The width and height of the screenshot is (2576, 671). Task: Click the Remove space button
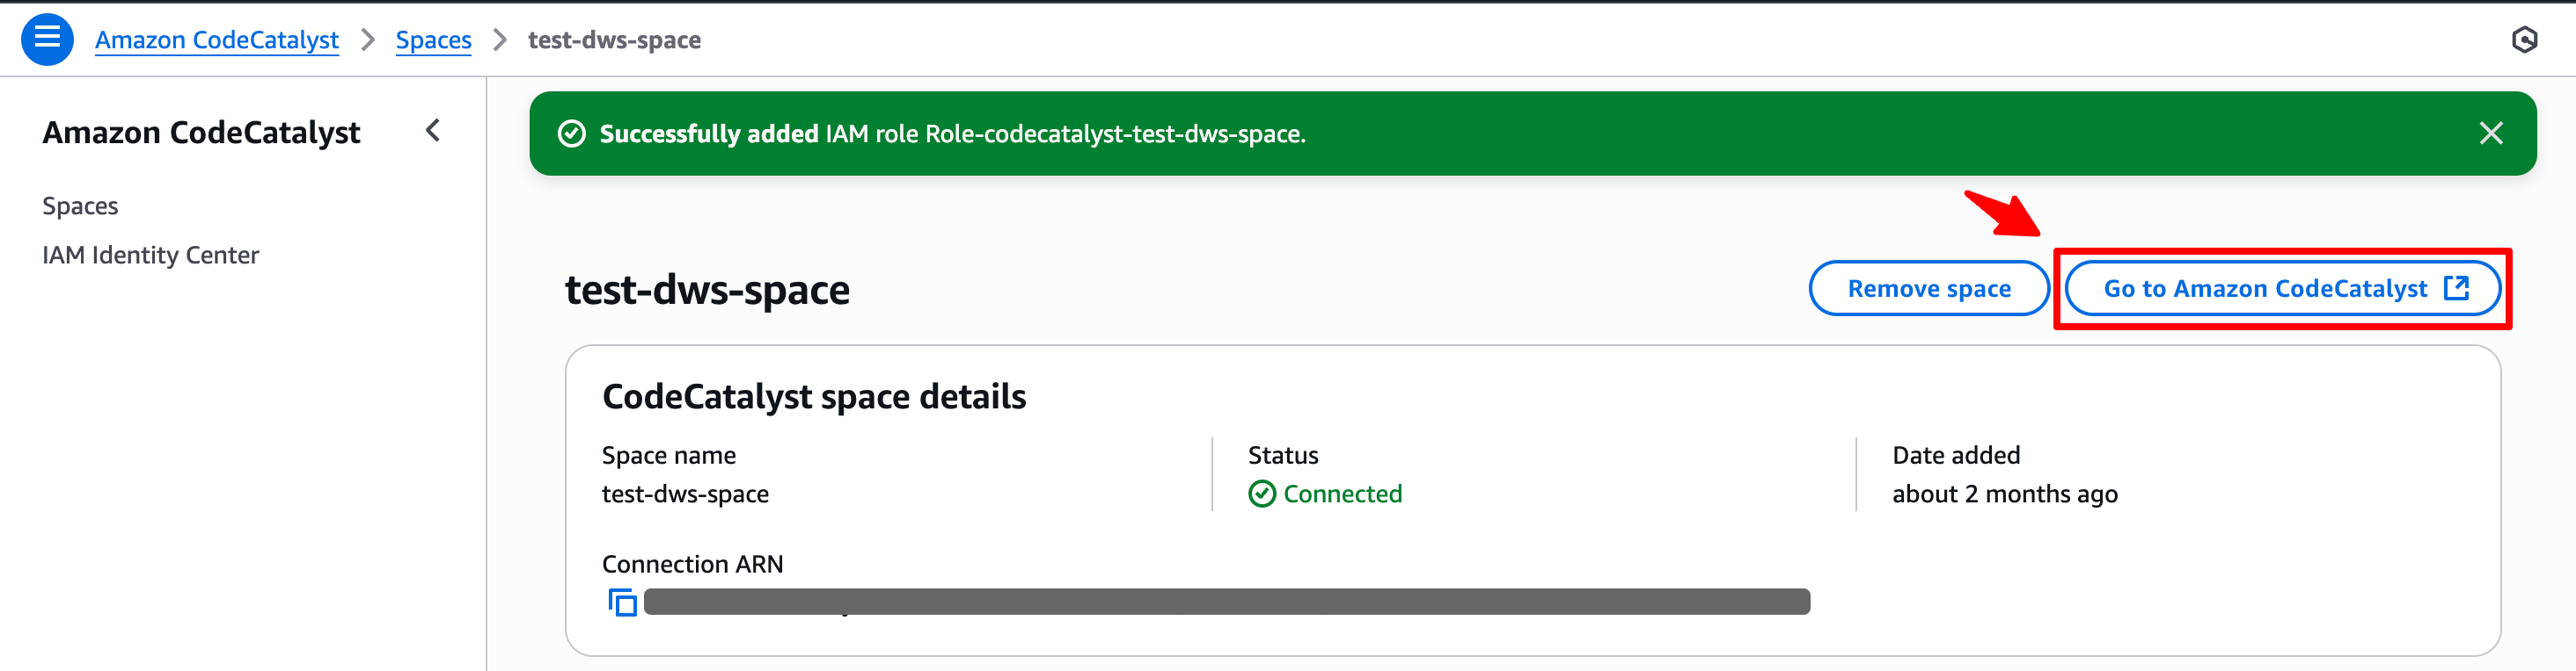pos(1929,289)
